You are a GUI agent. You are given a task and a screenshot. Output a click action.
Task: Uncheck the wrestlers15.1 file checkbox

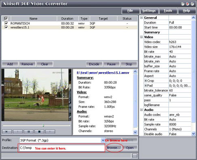point(6,27)
